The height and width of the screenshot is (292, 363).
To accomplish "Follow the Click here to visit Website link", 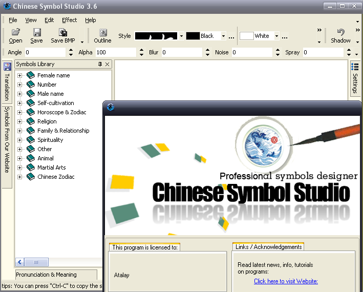I will pos(286,281).
